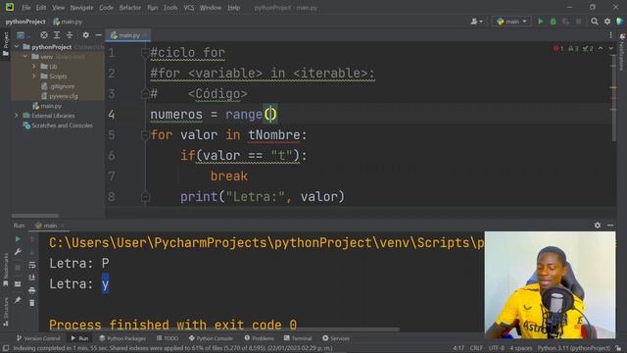This screenshot has height=353, width=627.
Task: Open the main run configuration dropdown
Action: click(x=511, y=22)
